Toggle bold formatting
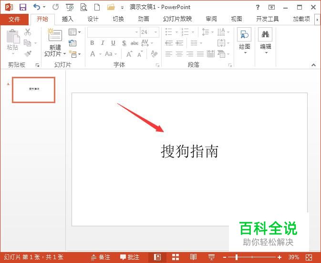This screenshot has width=321, height=263. [x=92, y=43]
